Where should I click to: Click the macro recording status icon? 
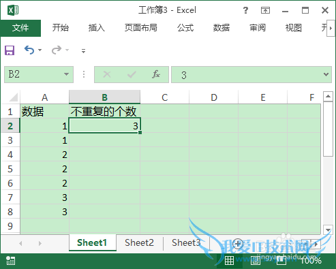click(x=10, y=261)
